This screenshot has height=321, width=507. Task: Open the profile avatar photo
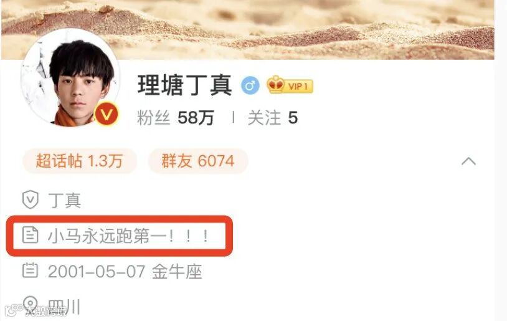(70, 78)
